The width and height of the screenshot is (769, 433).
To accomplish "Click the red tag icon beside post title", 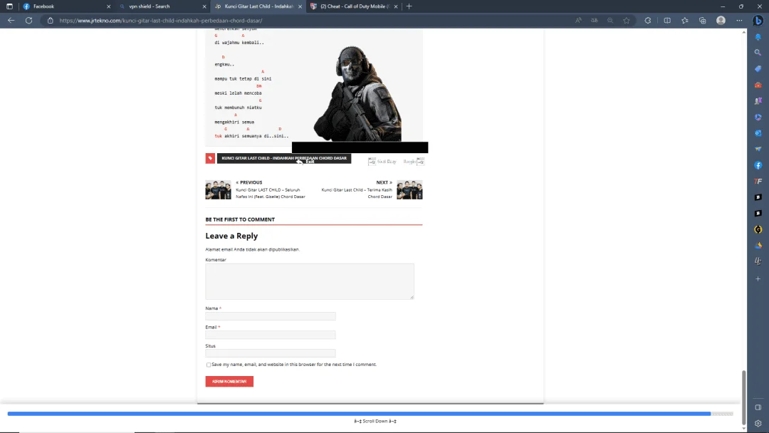I will [210, 158].
